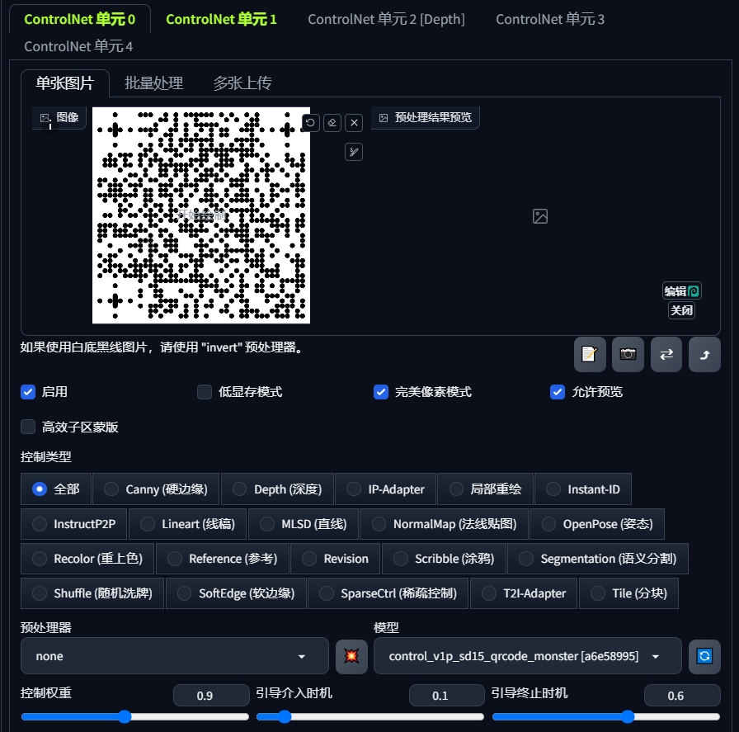The width and height of the screenshot is (739, 732).
Task: Toggle the 允许预览 checkbox
Action: [x=558, y=392]
